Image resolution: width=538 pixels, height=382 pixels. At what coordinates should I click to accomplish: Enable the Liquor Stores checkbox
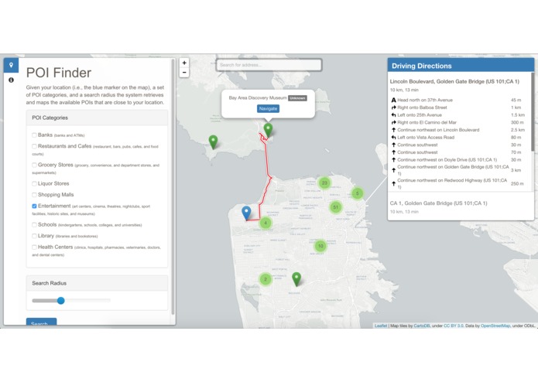(34, 183)
